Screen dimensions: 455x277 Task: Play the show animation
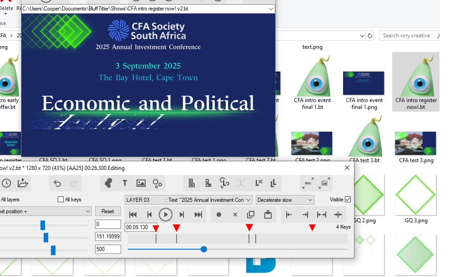pos(166,215)
